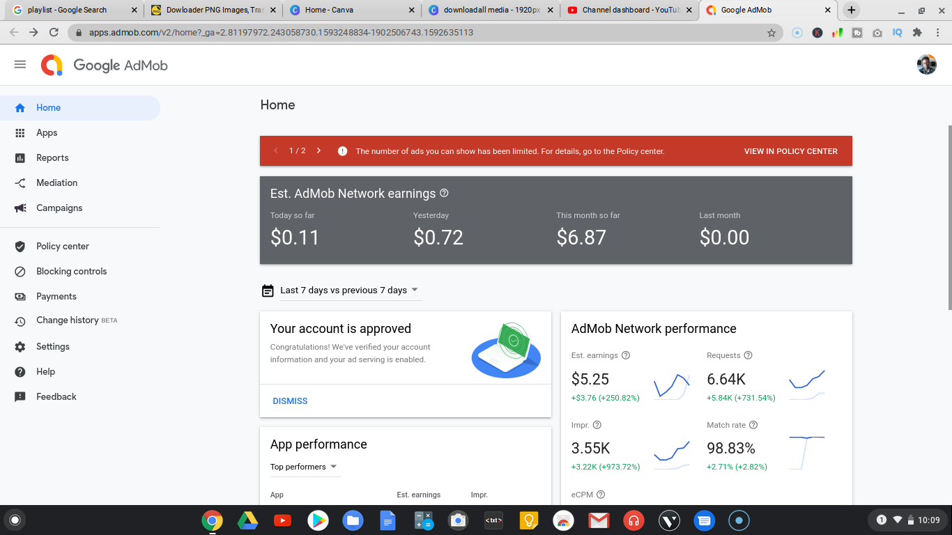
Task: Open the Last 7 days date range dropdown
Action: point(349,290)
